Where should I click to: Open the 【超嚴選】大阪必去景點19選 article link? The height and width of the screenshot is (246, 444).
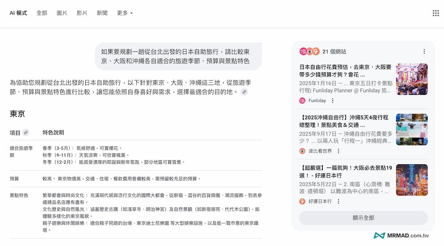(345, 172)
